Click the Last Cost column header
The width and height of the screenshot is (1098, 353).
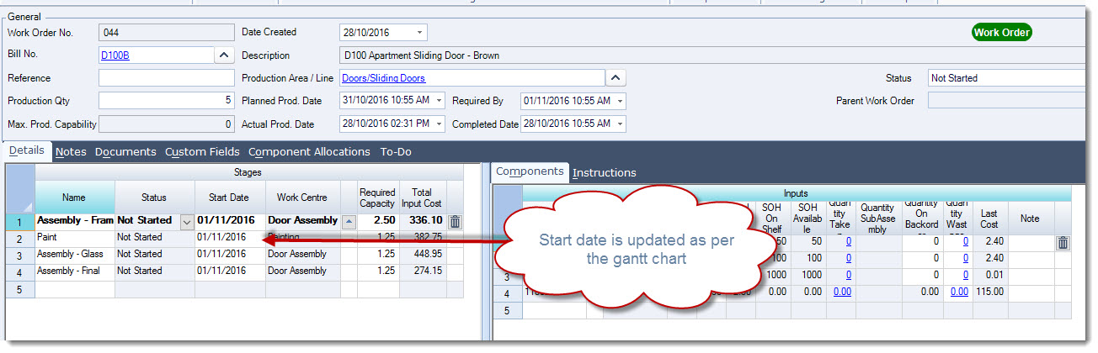(989, 219)
